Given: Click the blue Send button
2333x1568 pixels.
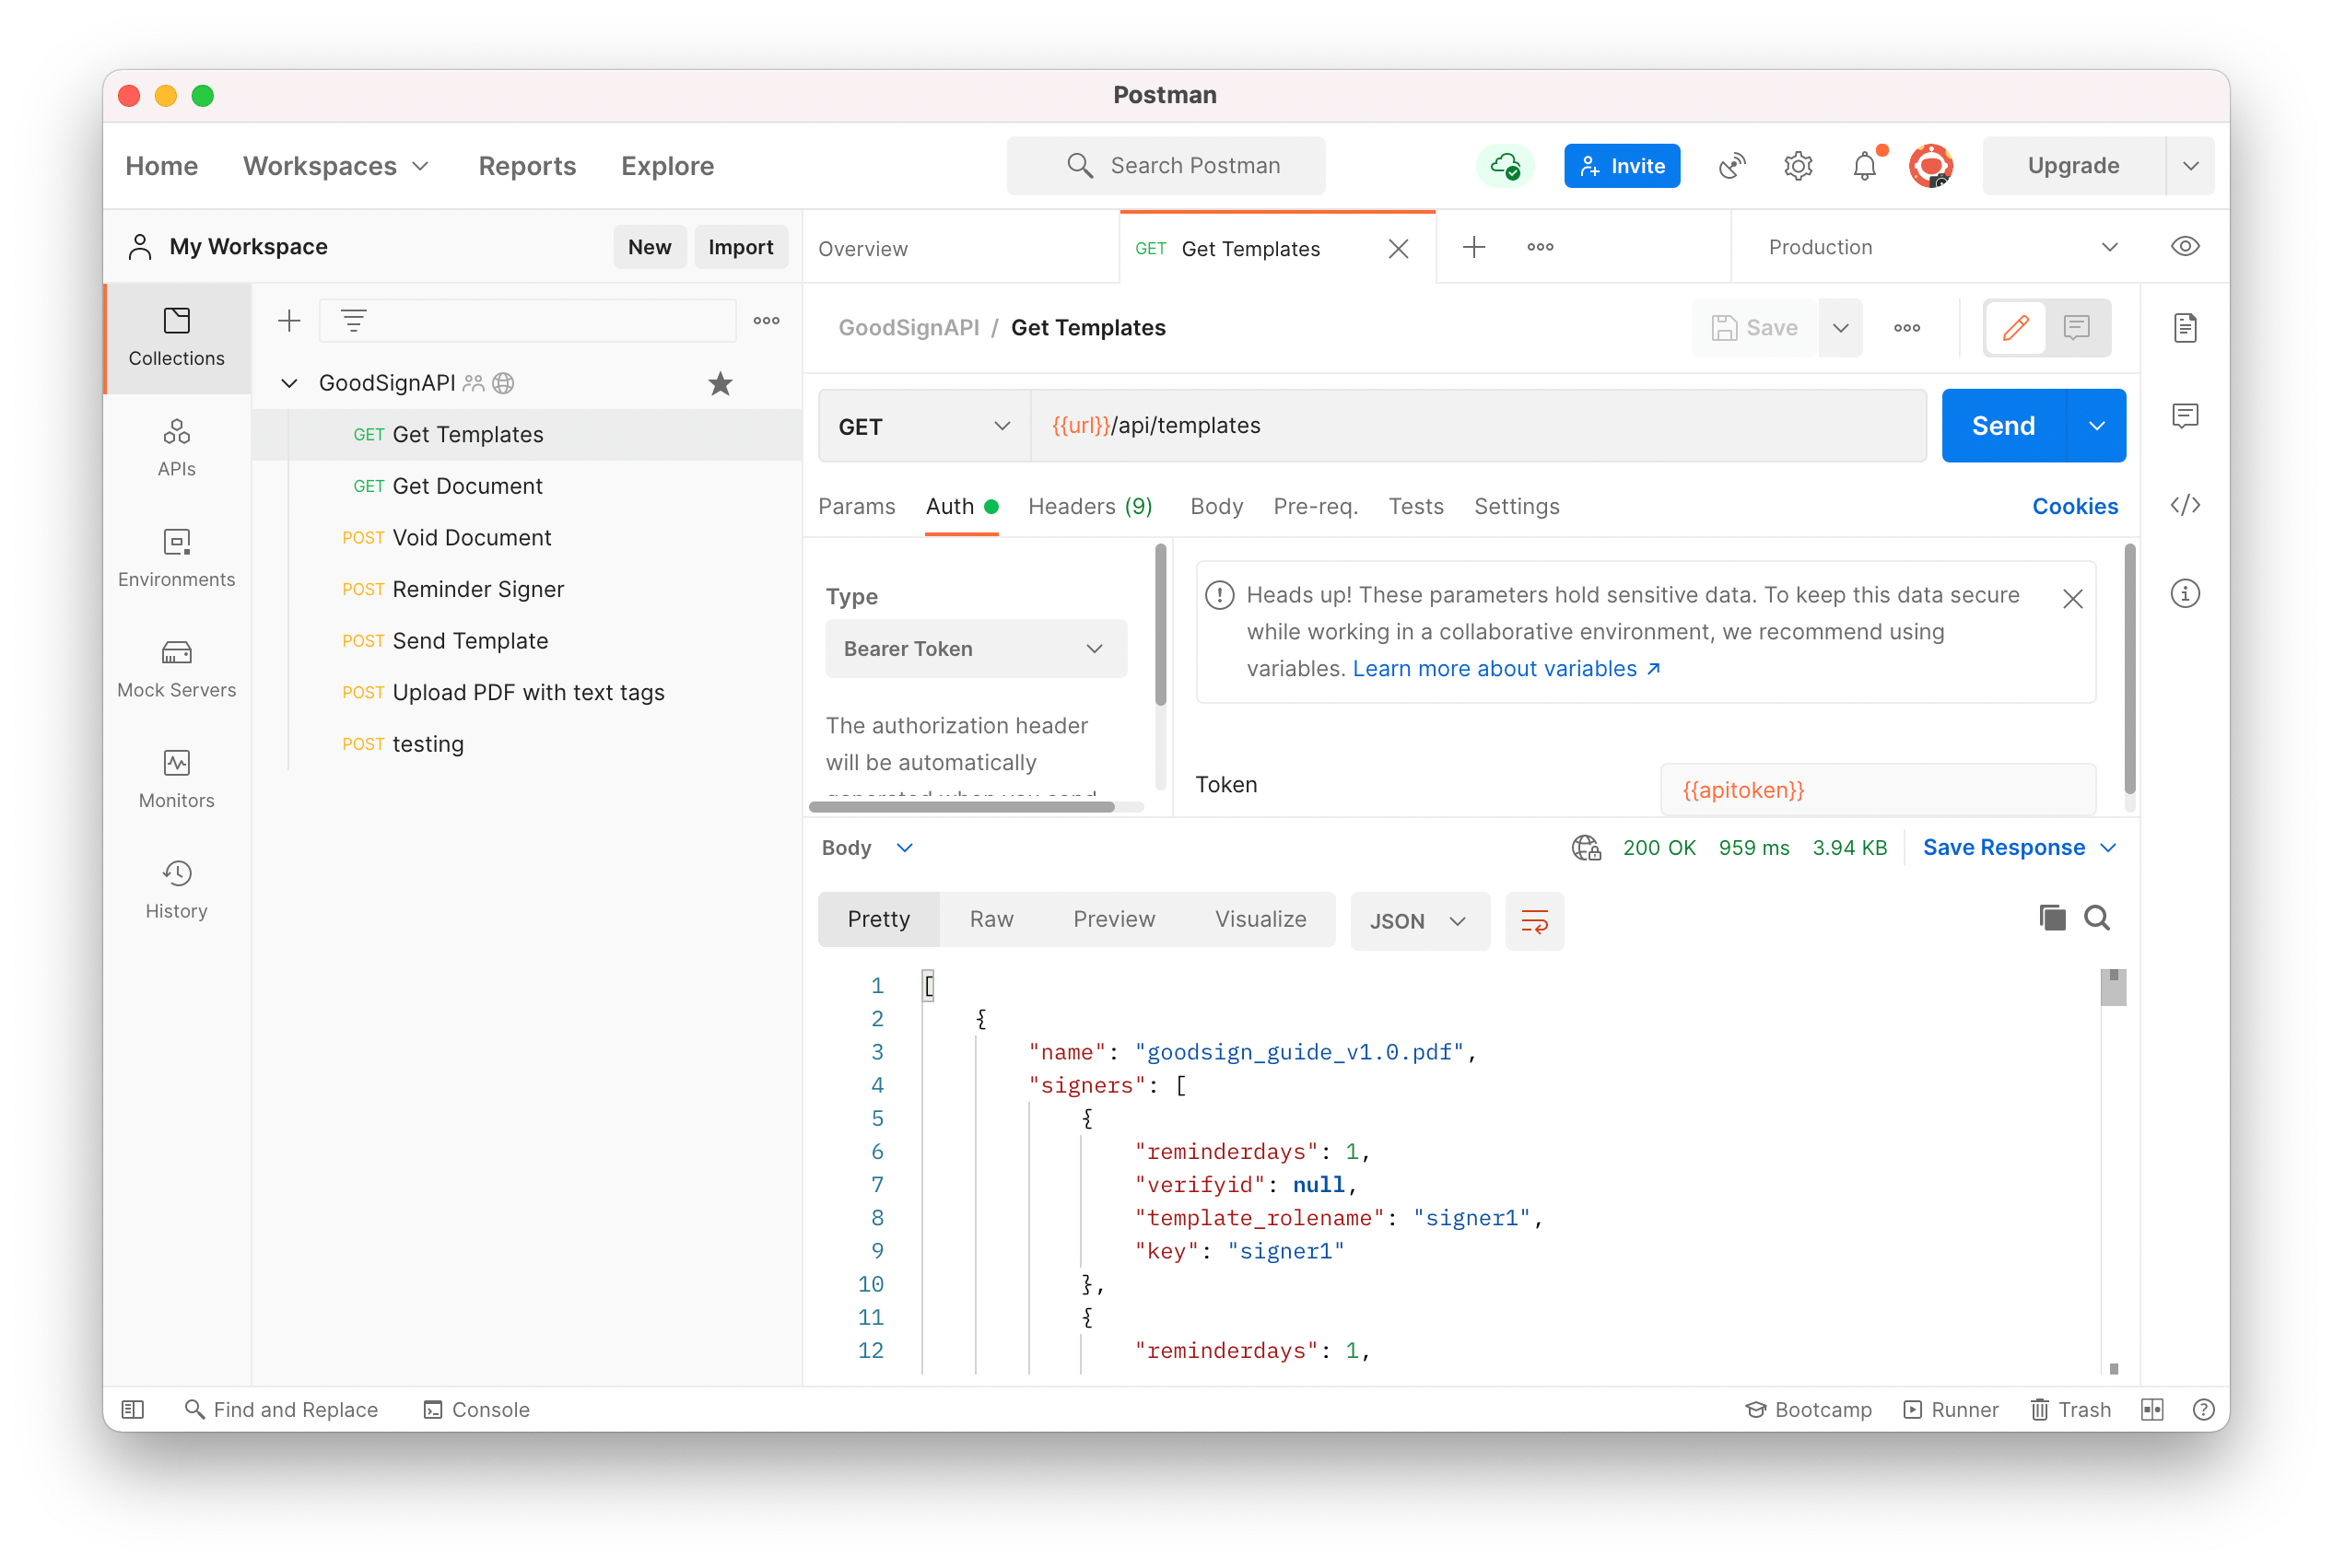Looking at the screenshot, I should (2003, 425).
